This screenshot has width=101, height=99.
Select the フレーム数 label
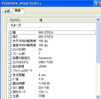coord(19,54)
